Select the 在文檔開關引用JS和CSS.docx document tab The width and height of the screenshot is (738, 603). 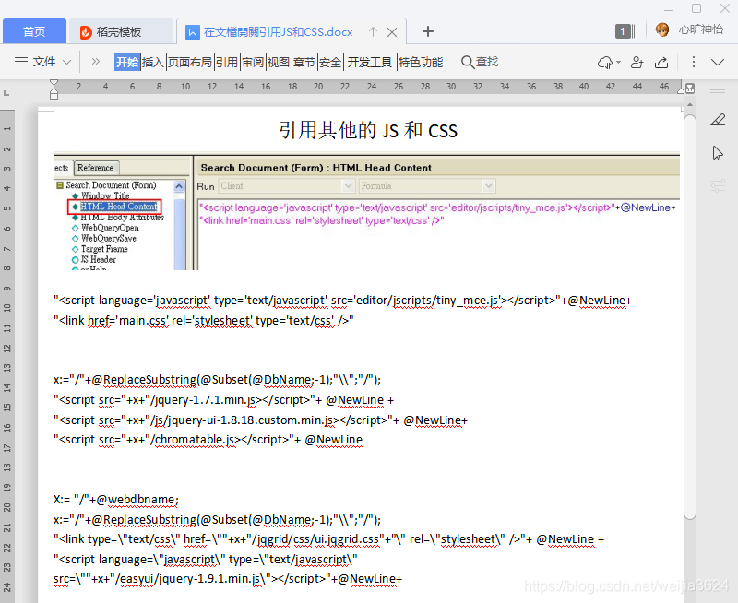pos(278,32)
